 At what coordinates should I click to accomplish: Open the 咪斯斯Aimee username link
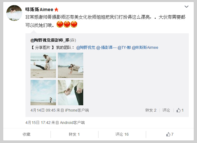39,10
